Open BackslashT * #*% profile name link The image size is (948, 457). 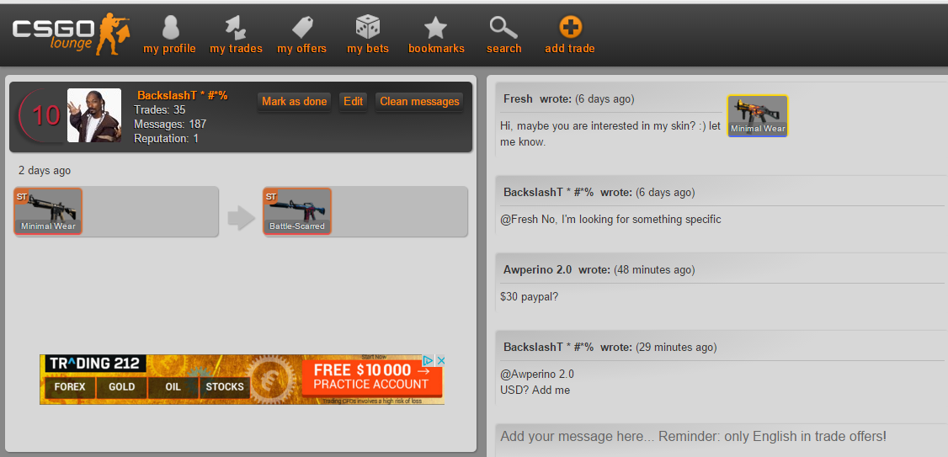(x=183, y=95)
